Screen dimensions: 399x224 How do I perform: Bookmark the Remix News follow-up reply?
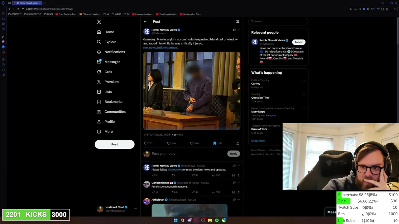[x=233, y=175]
